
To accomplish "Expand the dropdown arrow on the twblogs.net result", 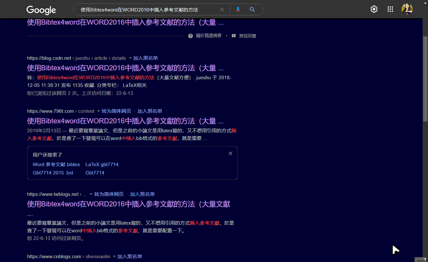I will (x=91, y=194).
